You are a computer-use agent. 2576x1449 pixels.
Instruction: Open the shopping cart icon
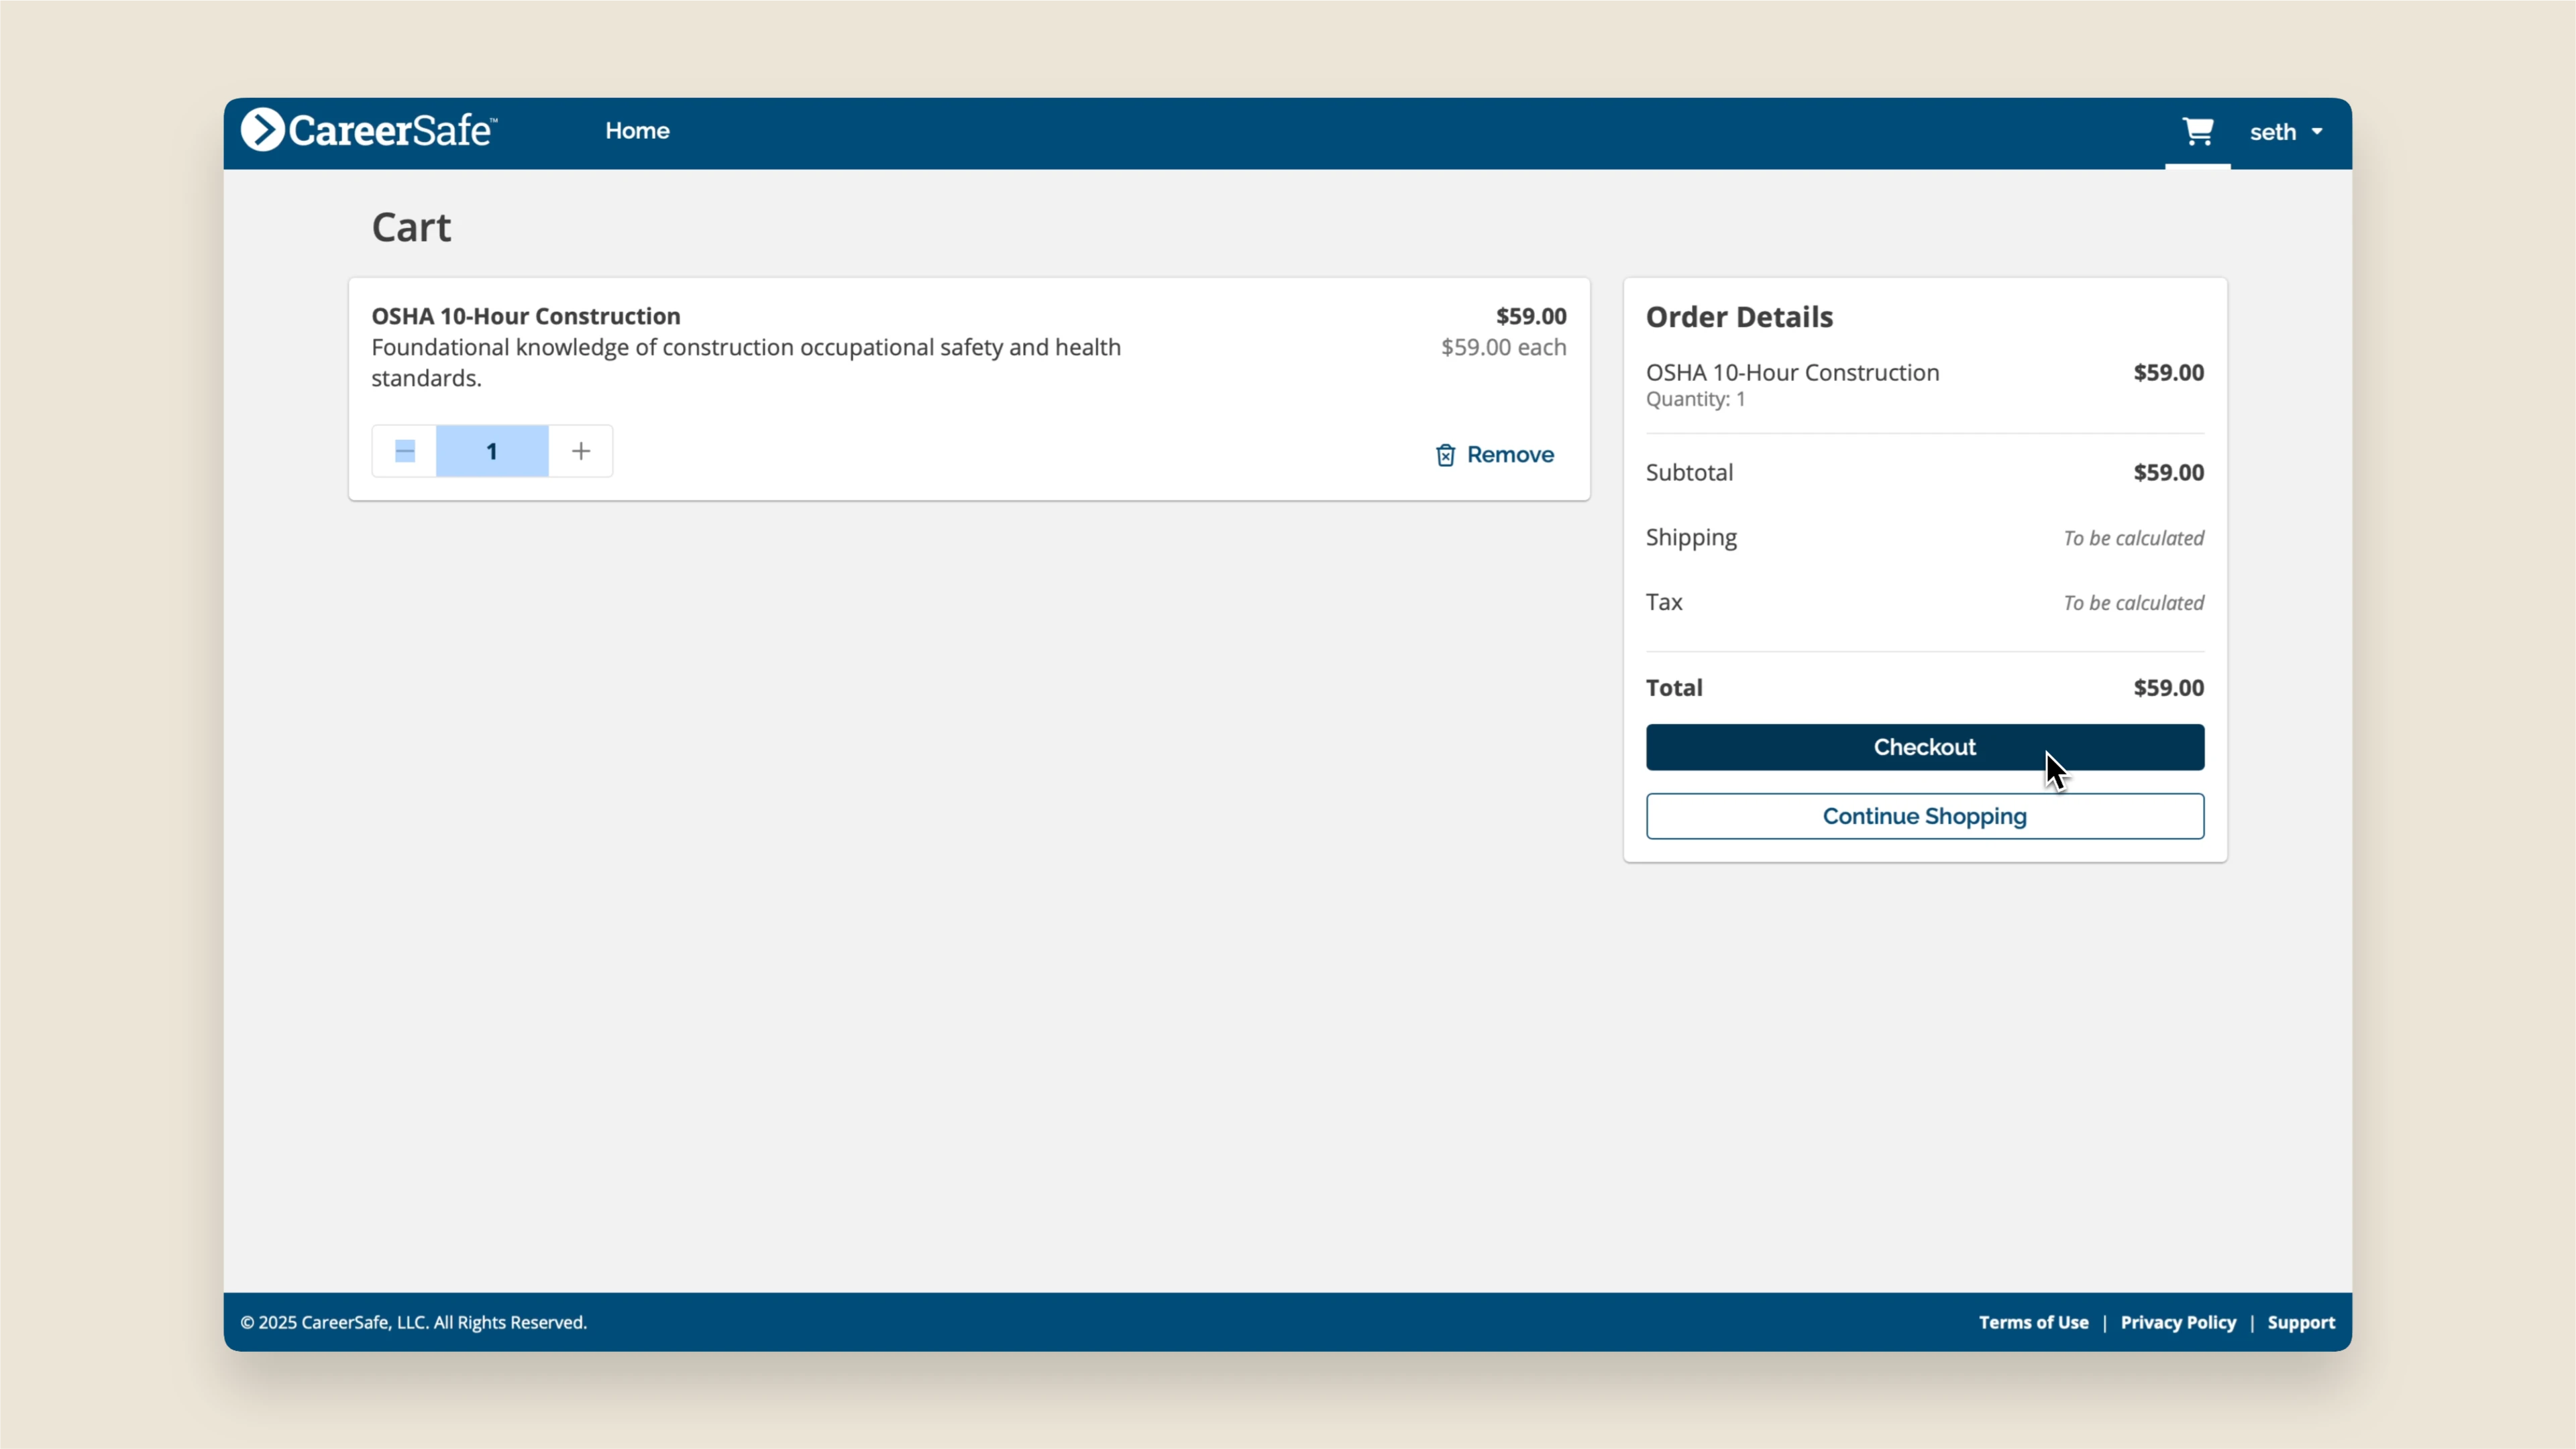[x=2197, y=131]
